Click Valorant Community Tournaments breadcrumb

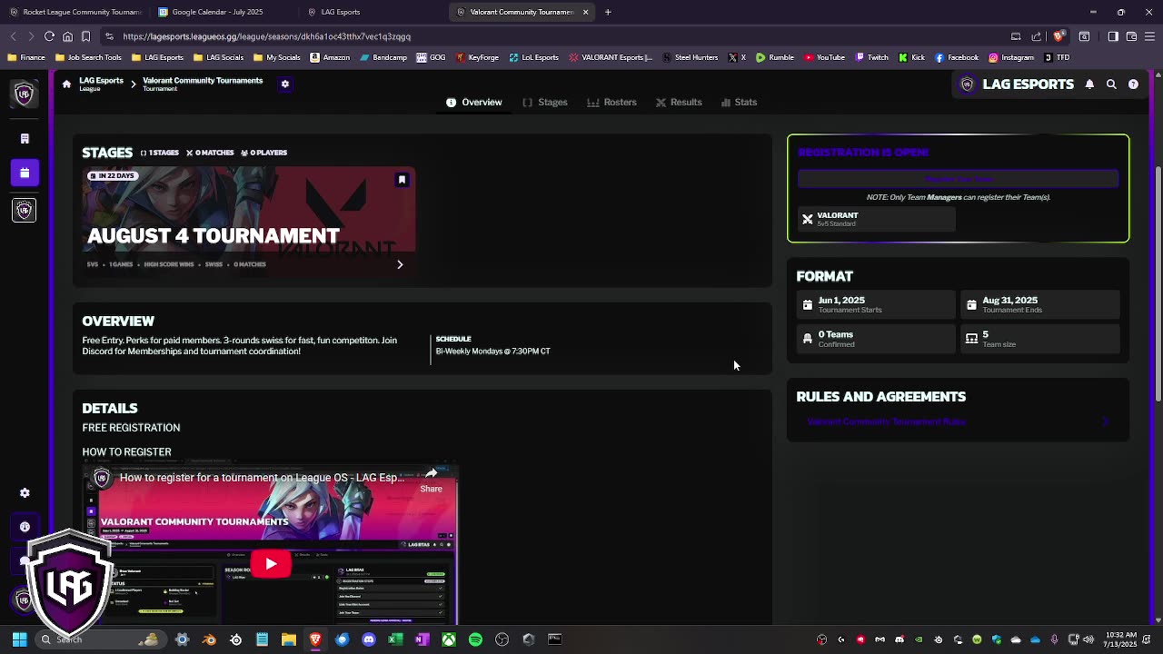click(x=203, y=84)
